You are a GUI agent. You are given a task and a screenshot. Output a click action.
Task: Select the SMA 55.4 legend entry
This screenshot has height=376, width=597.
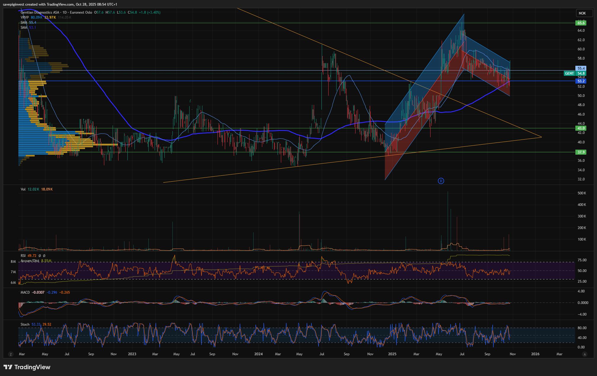pos(24,23)
